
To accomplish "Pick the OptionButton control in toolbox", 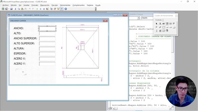I will click(x=157, y=27).
